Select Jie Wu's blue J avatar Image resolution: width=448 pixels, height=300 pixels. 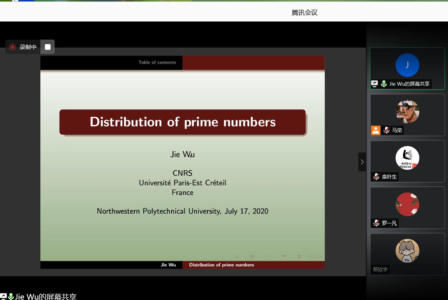pos(407,65)
